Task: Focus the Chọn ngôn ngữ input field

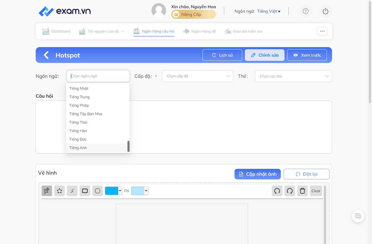Action: click(x=98, y=76)
